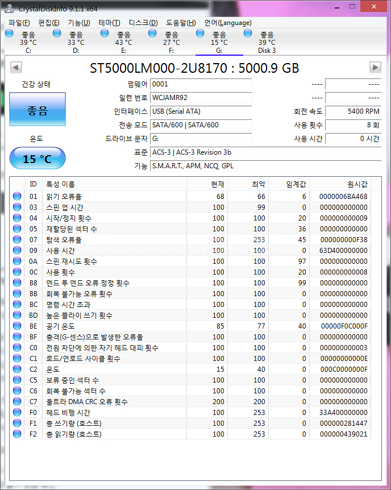Open the 언어(Language) menu
This screenshot has width=391, height=490.
coord(228,23)
